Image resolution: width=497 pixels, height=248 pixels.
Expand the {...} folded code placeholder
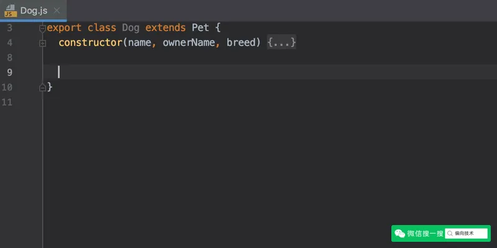coord(281,42)
